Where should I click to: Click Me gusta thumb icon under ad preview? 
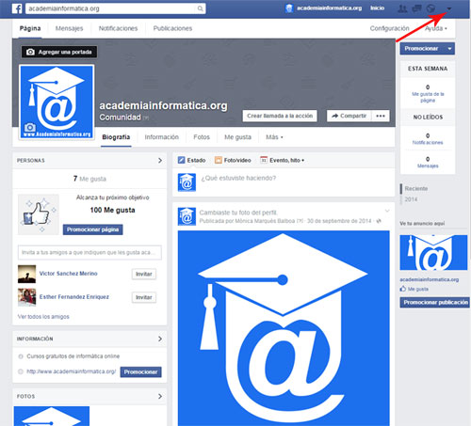coord(403,289)
